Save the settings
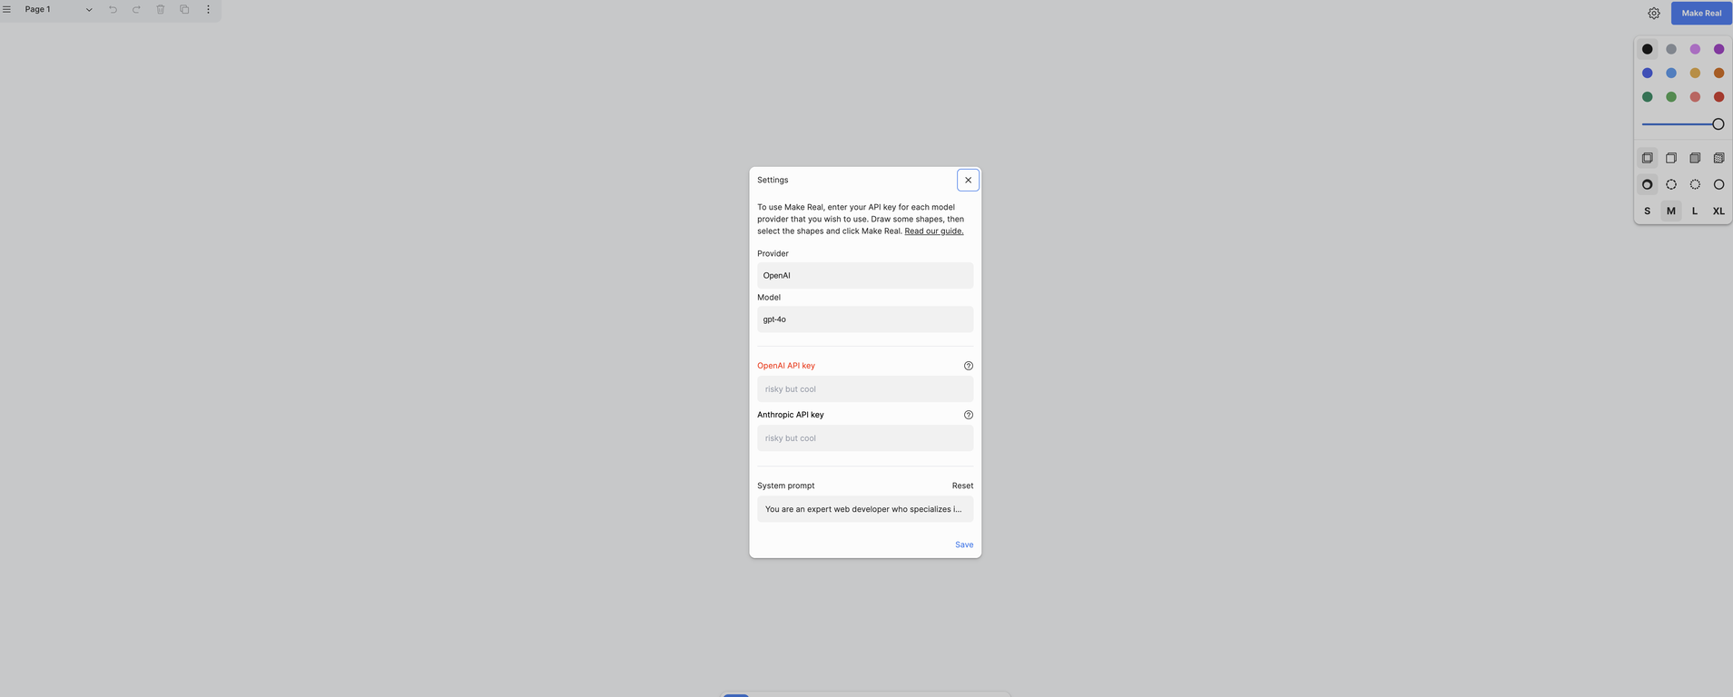The width and height of the screenshot is (1733, 697). (x=964, y=545)
